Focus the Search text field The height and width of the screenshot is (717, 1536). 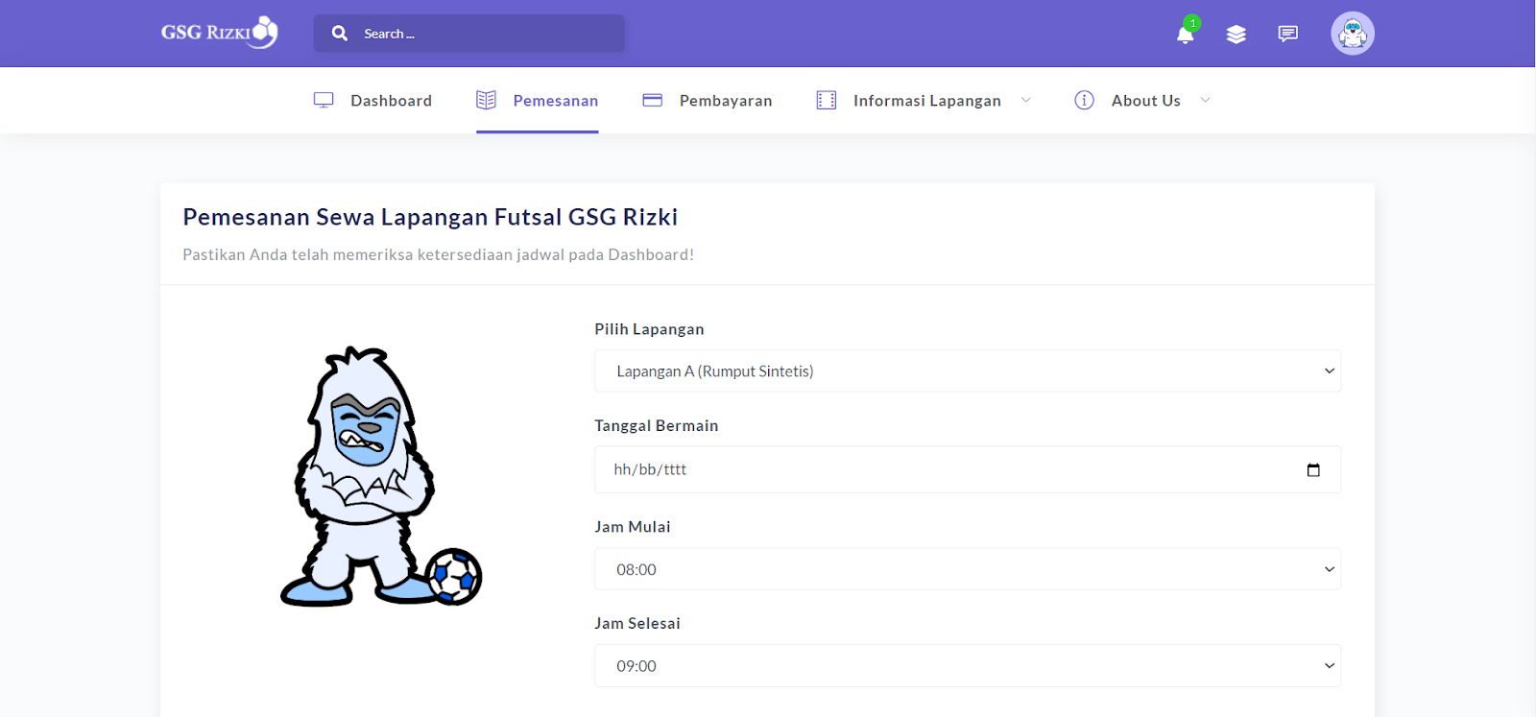[x=468, y=34]
